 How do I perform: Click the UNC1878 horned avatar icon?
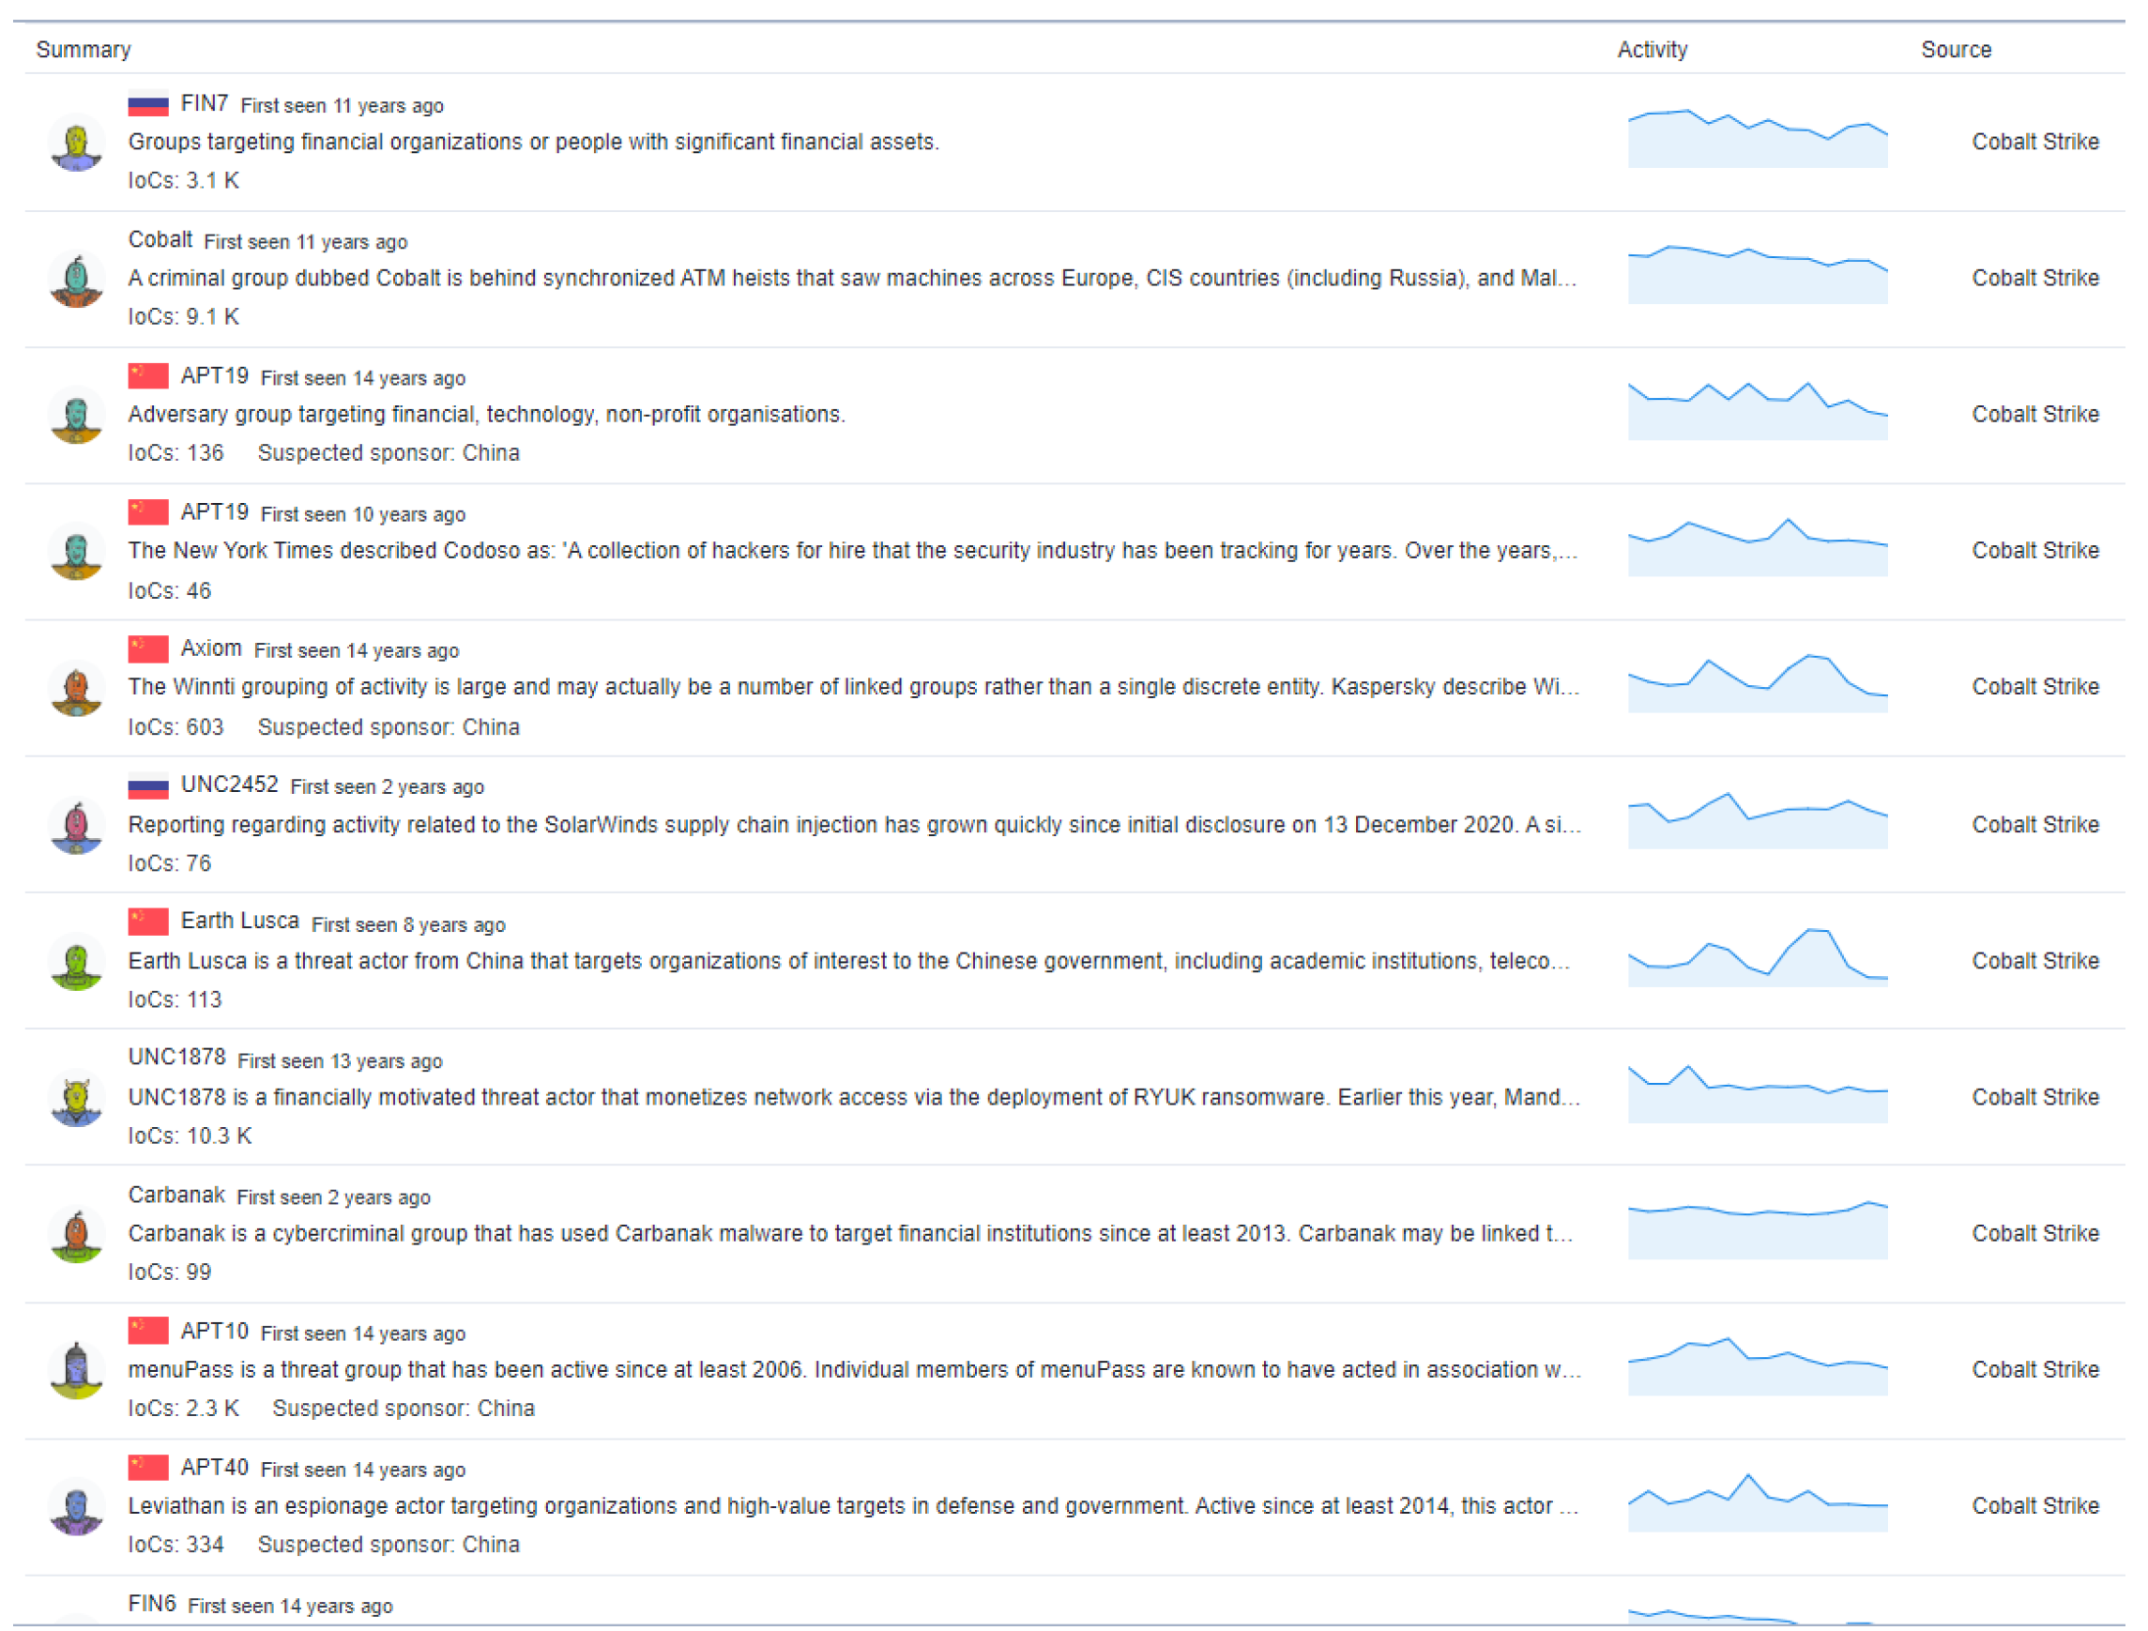77,1099
